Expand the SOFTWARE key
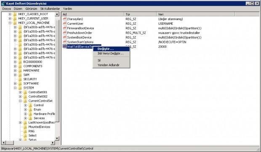This screenshot has width=261, height=152. point(15,84)
